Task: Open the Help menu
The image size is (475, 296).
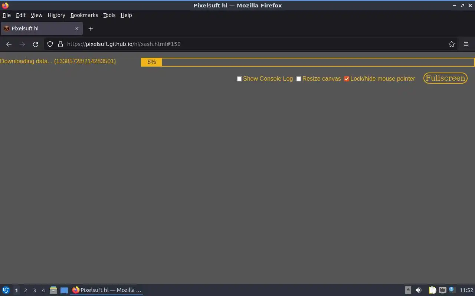Action: [x=126, y=15]
